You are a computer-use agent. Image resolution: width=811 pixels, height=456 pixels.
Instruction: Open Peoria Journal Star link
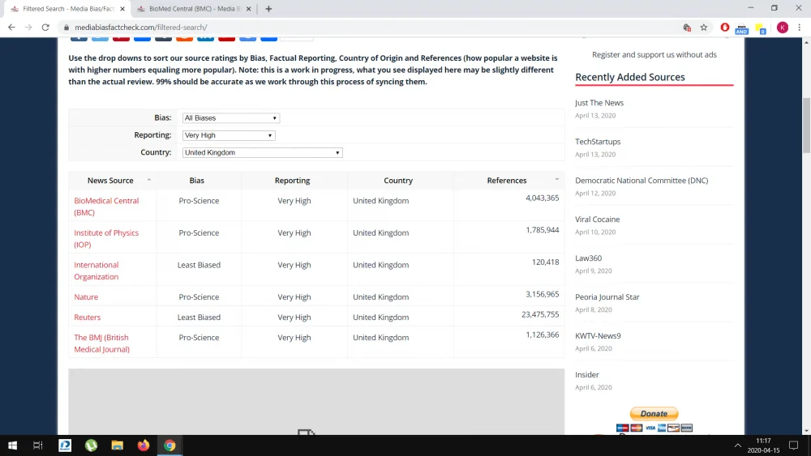(x=607, y=297)
